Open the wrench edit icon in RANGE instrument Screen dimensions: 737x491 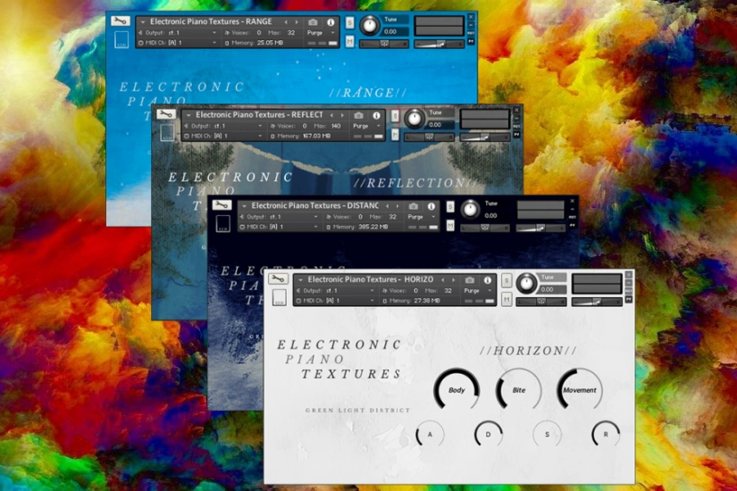[x=121, y=21]
